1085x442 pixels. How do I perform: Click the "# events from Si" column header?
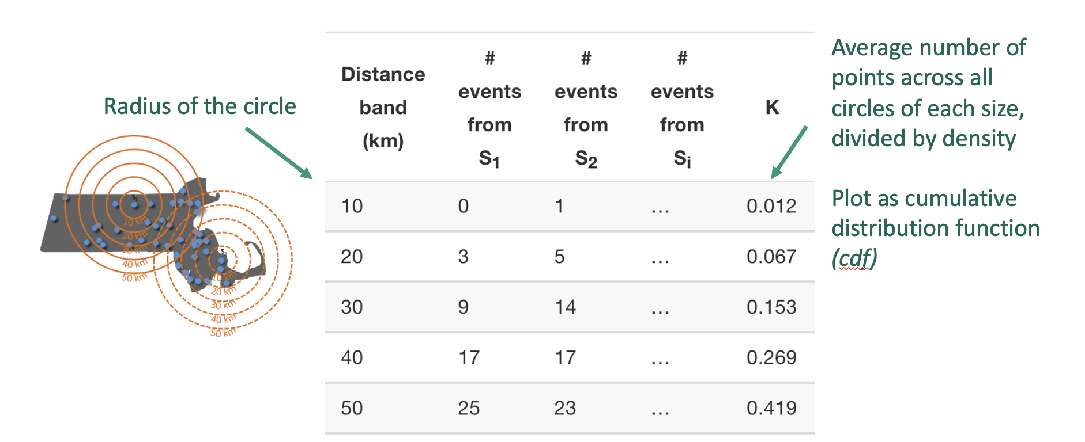tap(682, 108)
